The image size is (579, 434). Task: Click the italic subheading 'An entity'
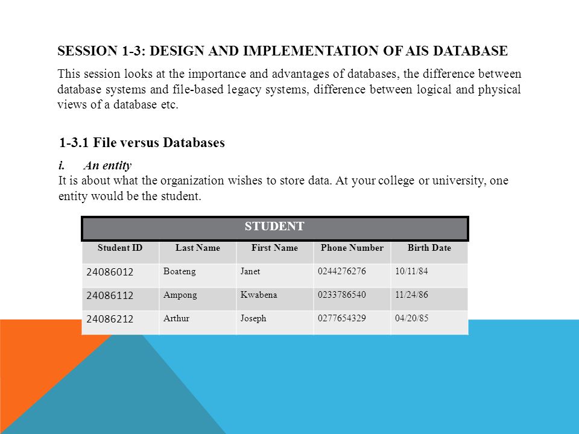pyautogui.click(x=107, y=165)
